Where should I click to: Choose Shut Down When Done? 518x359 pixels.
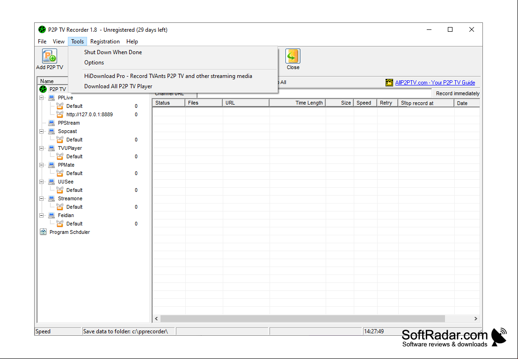173,52
